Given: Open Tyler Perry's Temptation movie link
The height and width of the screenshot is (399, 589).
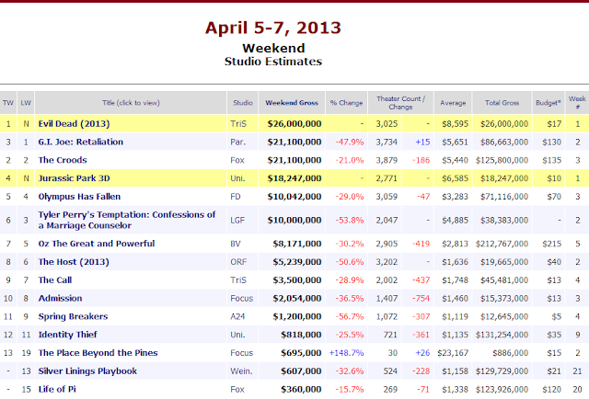Looking at the screenshot, I should [127, 220].
